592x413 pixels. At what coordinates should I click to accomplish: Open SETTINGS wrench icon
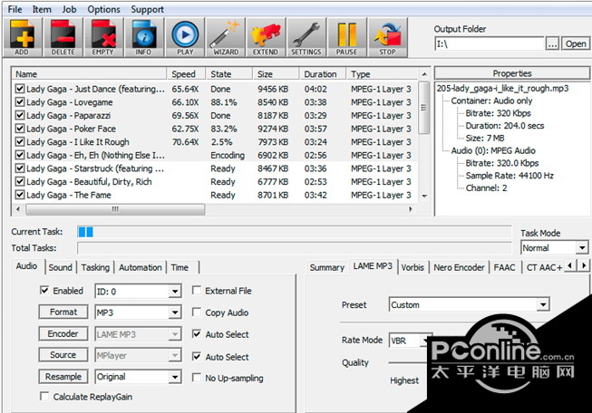pos(306,37)
